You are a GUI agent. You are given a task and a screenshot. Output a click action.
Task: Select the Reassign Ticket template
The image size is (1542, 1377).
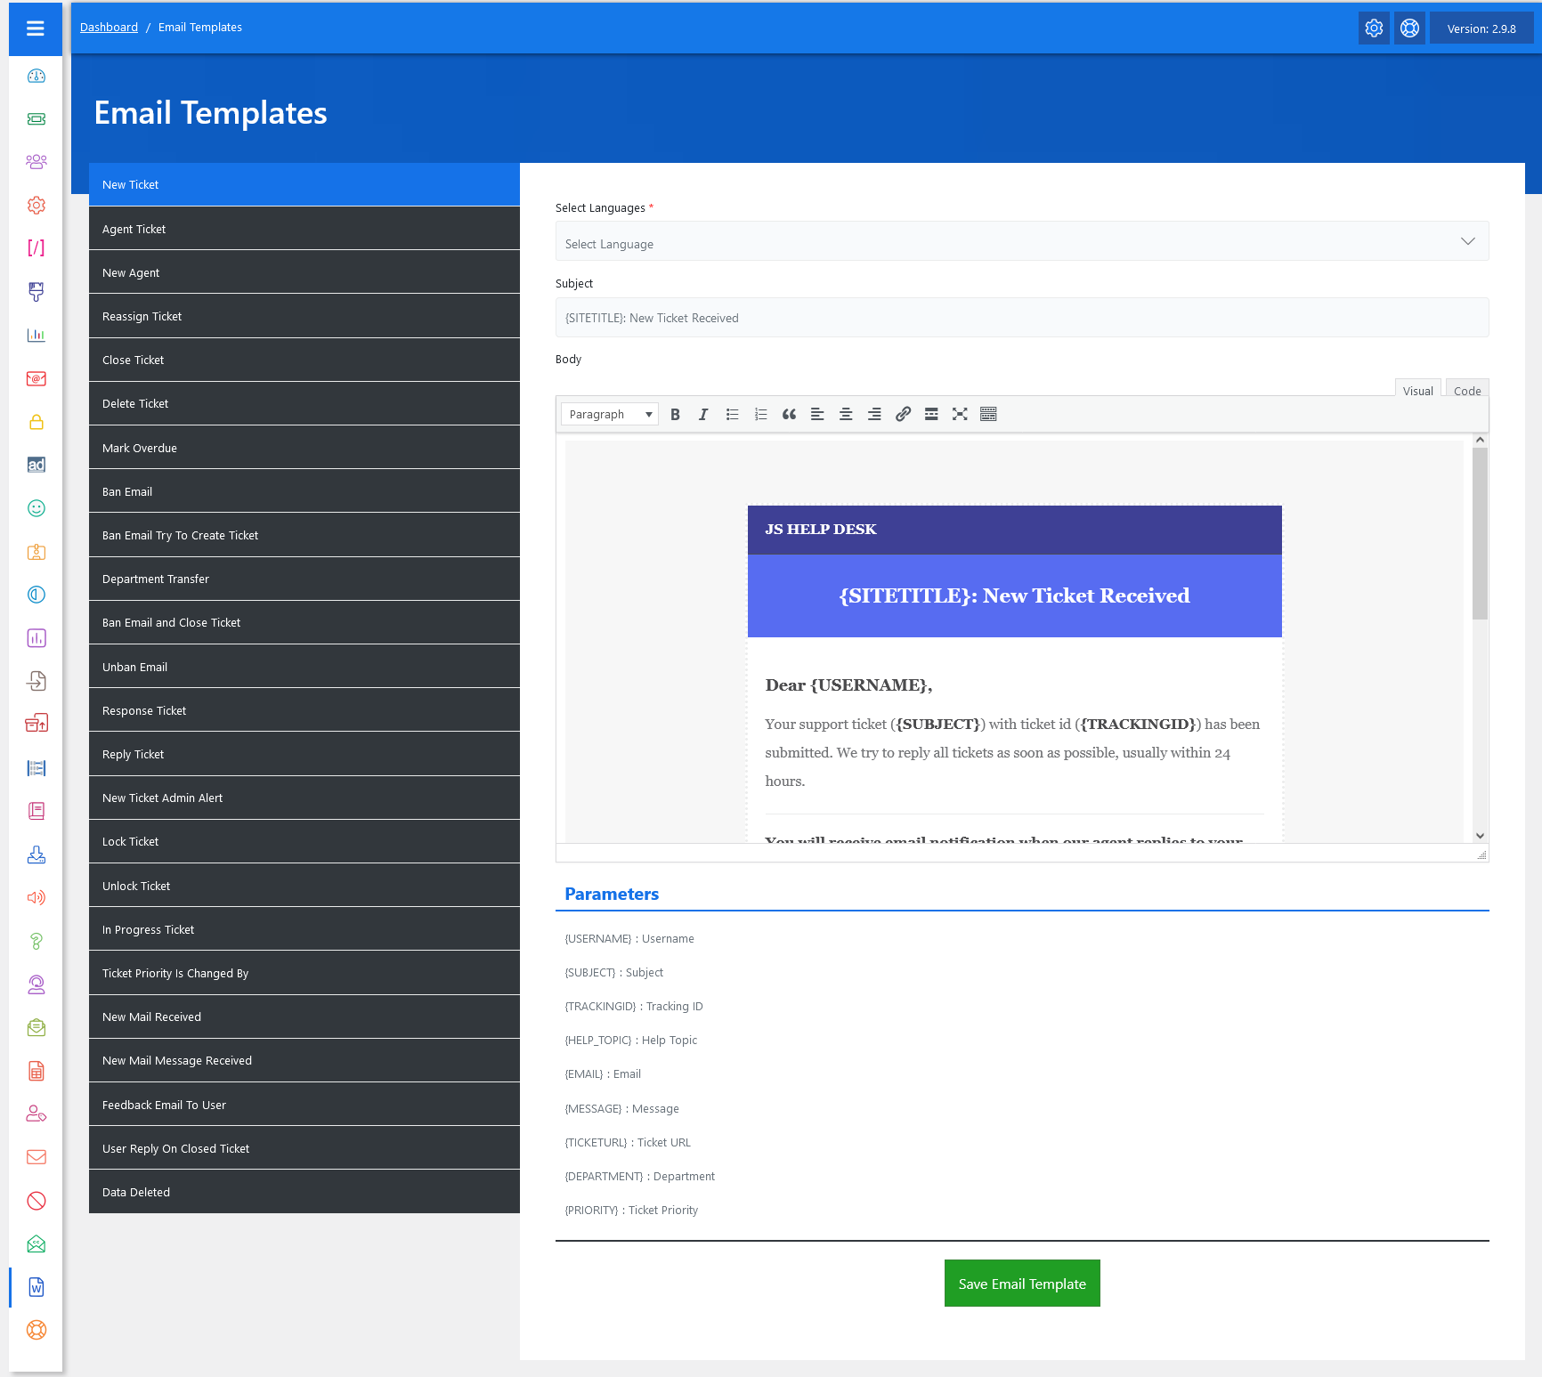click(x=304, y=316)
